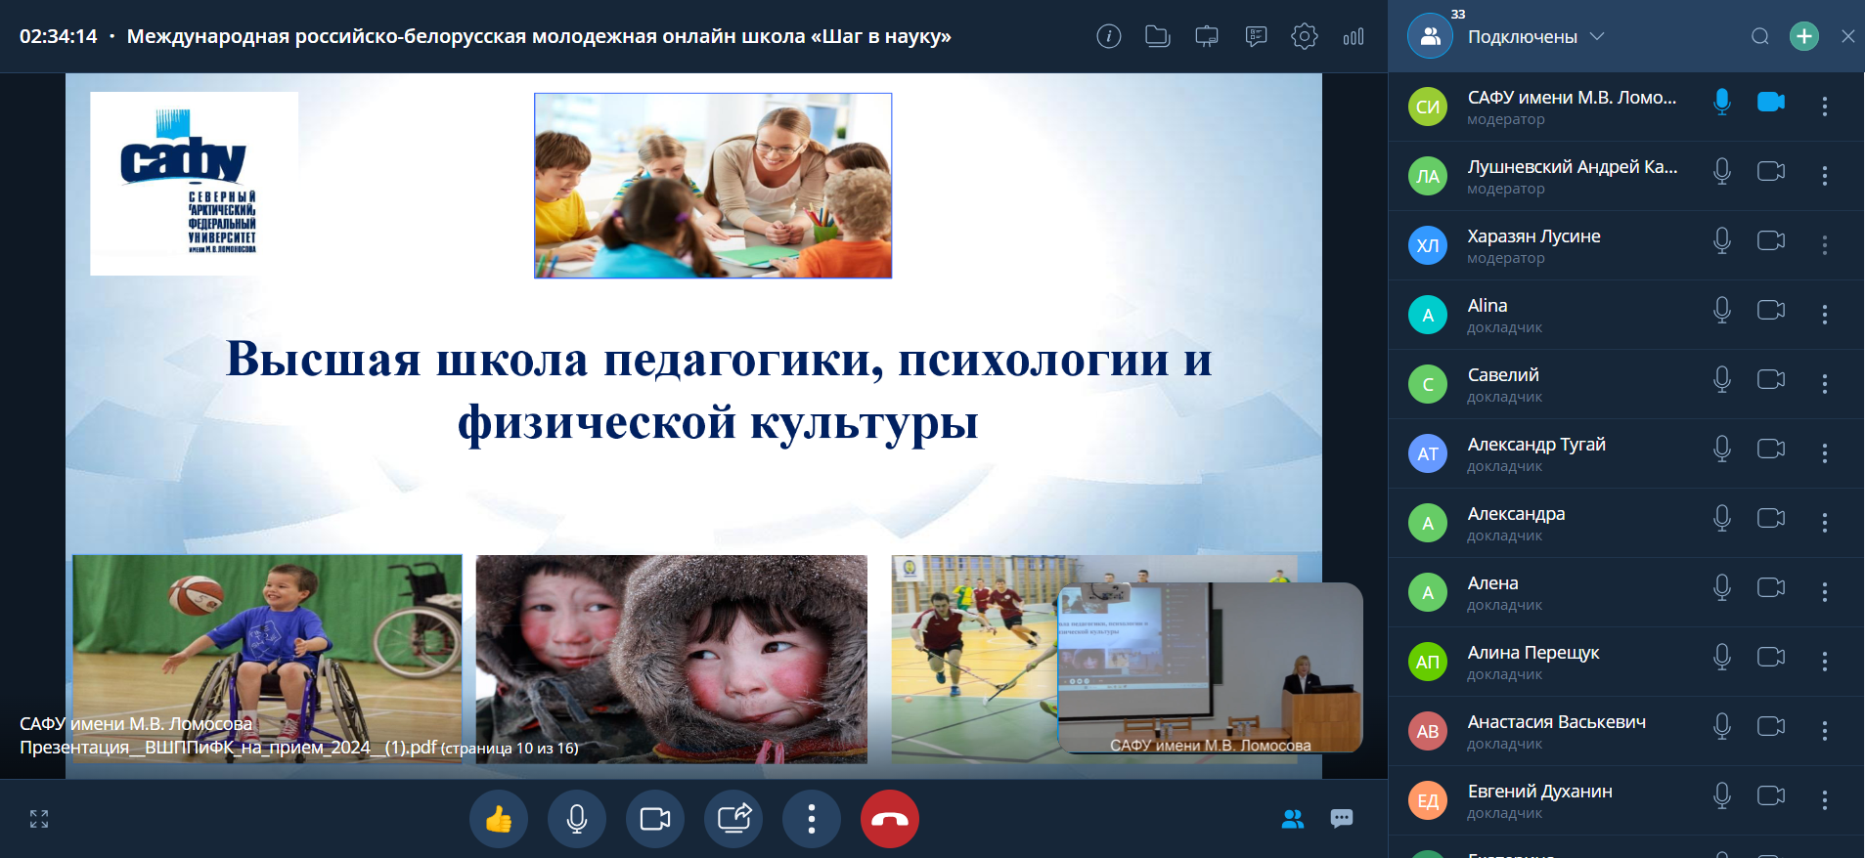Click camera icon for Александр Тугай

(1771, 449)
